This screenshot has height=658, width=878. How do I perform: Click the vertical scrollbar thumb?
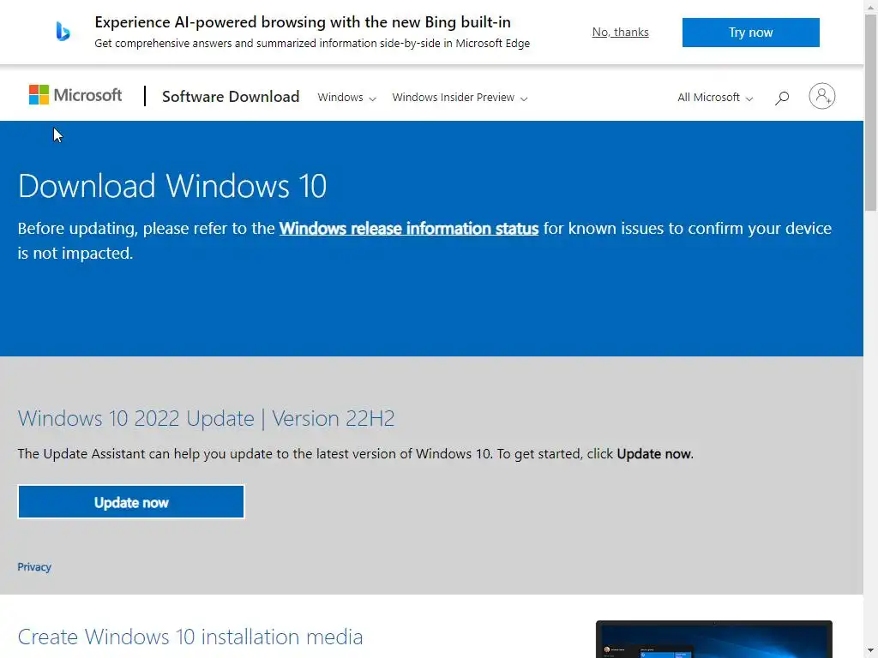pos(871,112)
